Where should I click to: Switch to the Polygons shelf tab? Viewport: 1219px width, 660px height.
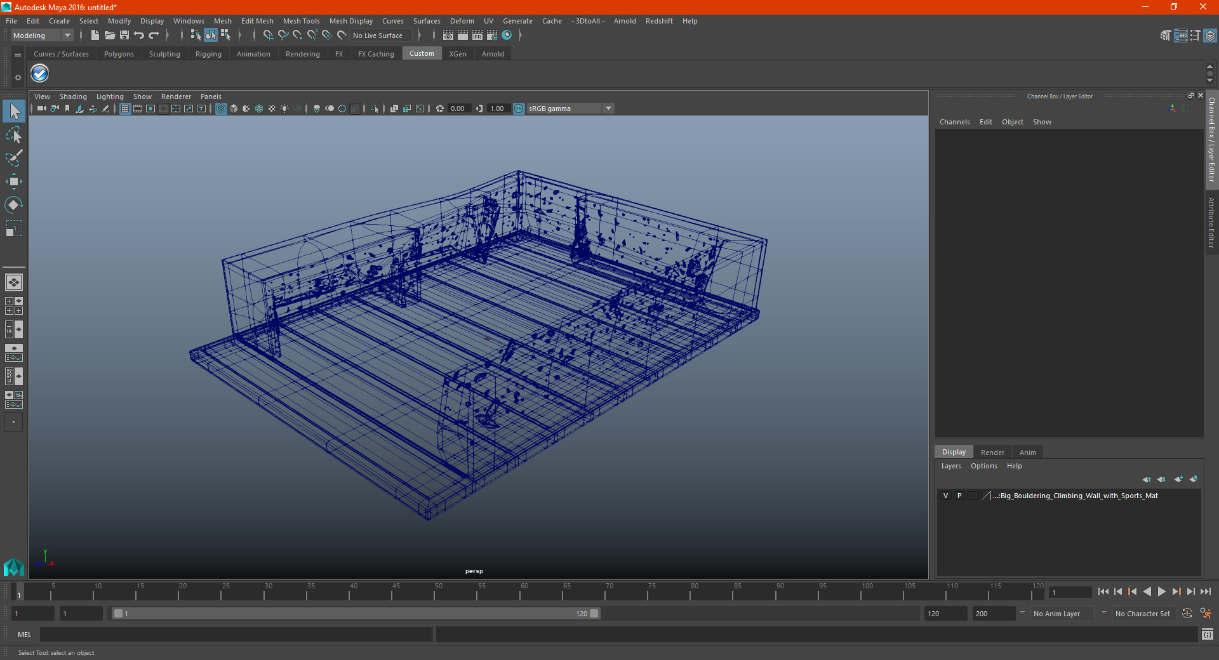click(x=119, y=54)
